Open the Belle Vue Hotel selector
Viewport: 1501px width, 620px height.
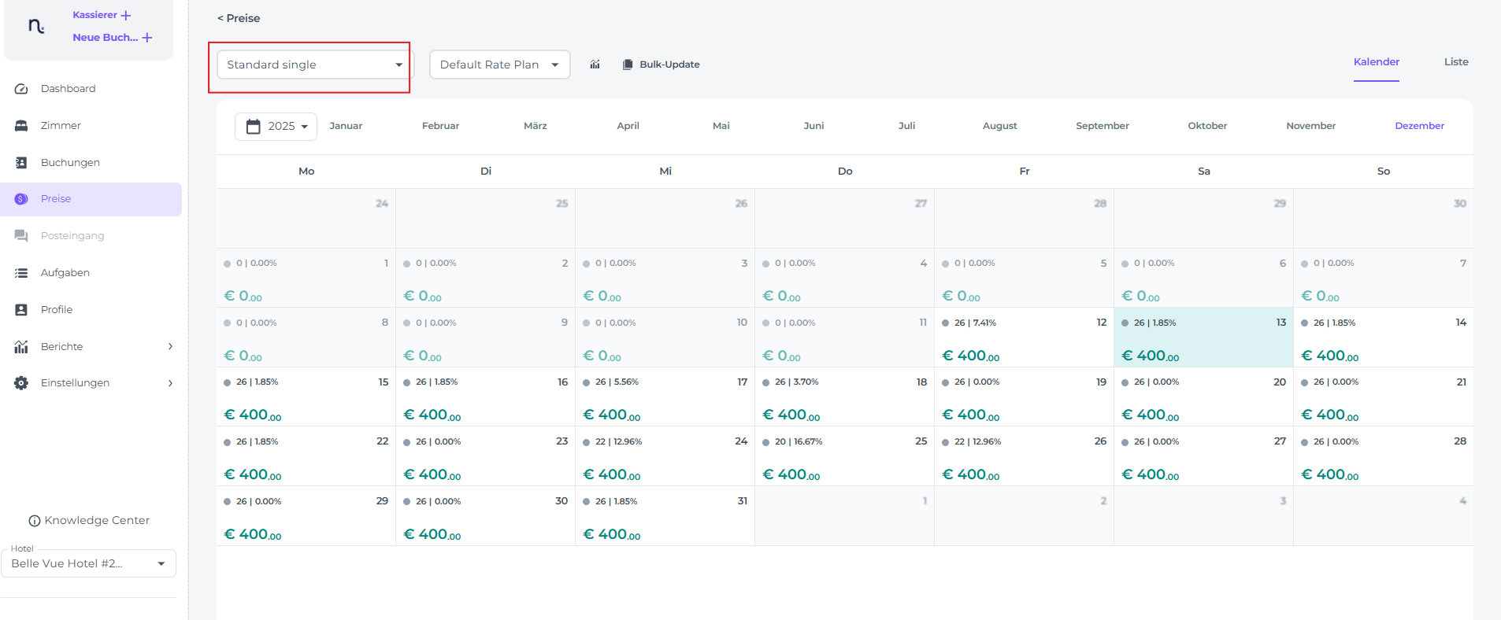(x=88, y=563)
